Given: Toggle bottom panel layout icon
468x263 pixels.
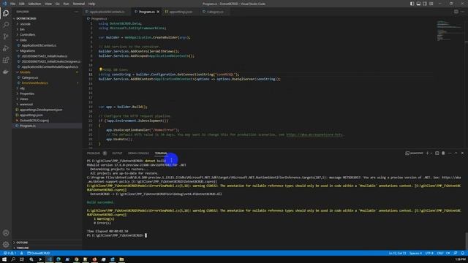Looking at the screenshot, I should coord(418,4).
